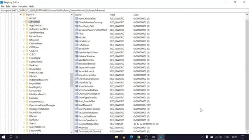Click the WebView value icon
The image size is (249, 140).
[77, 128]
